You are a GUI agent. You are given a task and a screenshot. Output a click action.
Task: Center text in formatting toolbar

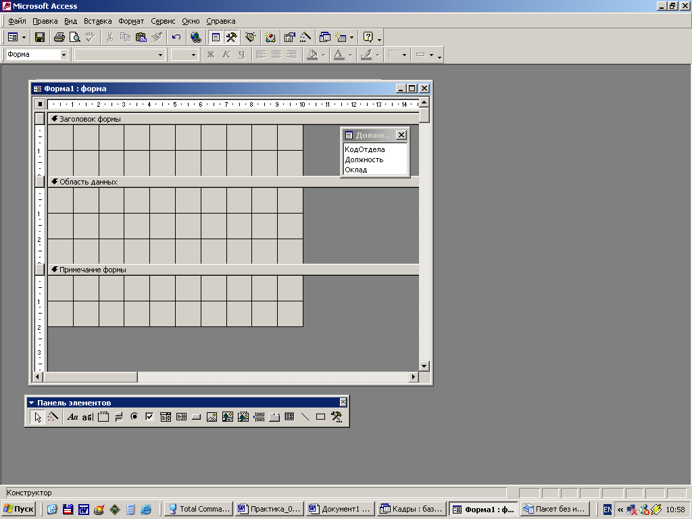coord(276,55)
